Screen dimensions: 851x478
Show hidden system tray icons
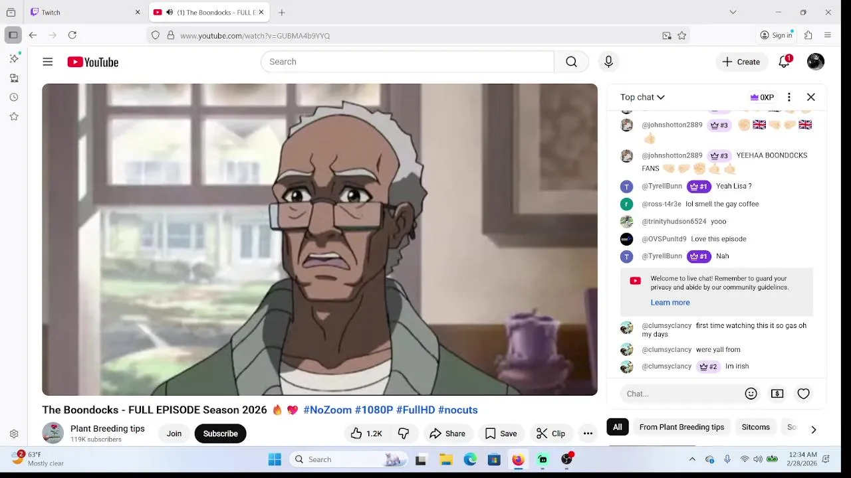click(x=692, y=459)
